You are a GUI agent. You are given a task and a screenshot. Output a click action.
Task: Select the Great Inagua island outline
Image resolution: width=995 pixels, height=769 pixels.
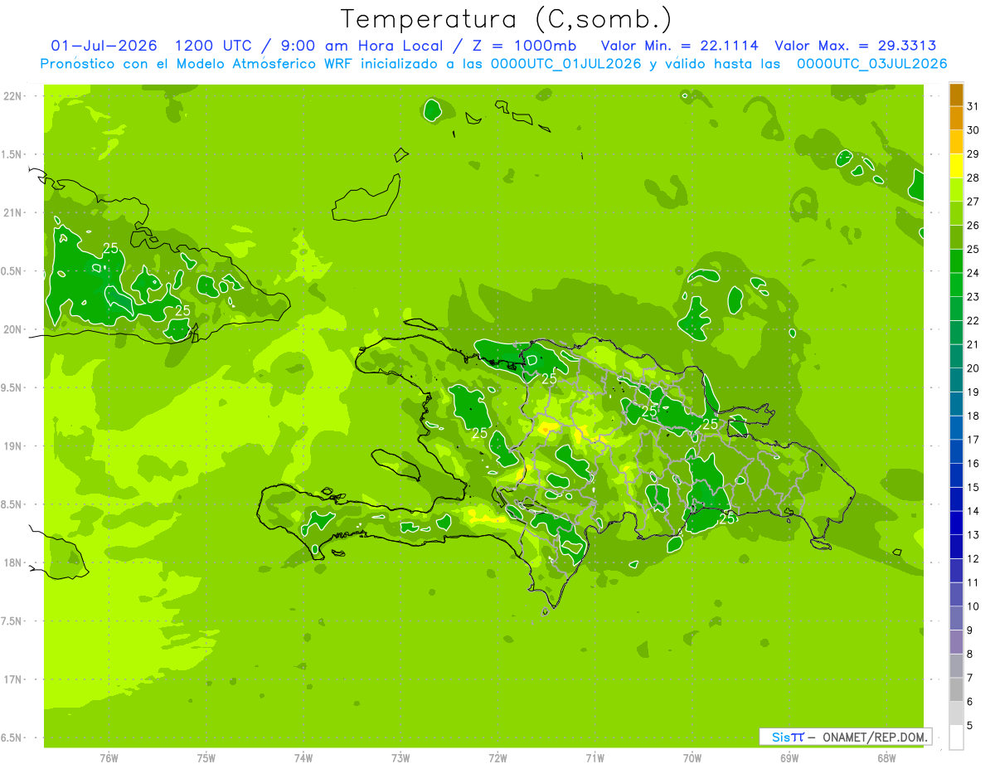click(366, 200)
